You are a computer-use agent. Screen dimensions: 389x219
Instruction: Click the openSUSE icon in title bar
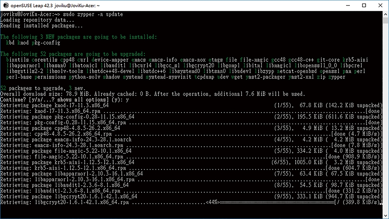[x=6, y=5]
